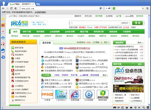Open the pink cartoon face sidebar icon

3,44
